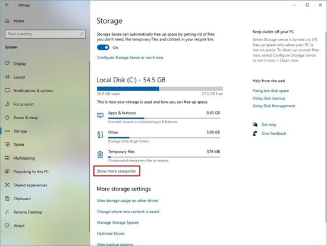Click the Focus assist moon icon

(x=7, y=104)
